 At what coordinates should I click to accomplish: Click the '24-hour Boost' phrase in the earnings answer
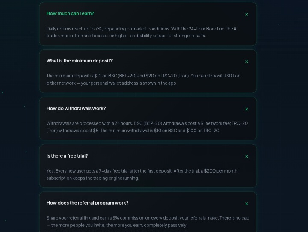tap(204, 29)
